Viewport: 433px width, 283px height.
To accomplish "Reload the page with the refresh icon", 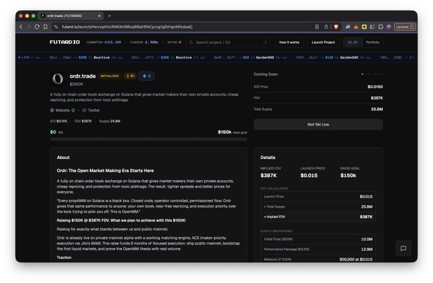I will pyautogui.click(x=37, y=27).
